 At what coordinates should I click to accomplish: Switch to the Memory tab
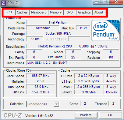coord(56,12)
